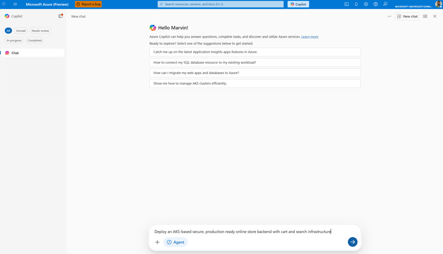Open portal settings gear icon
443x254 pixels.
click(x=366, y=4)
